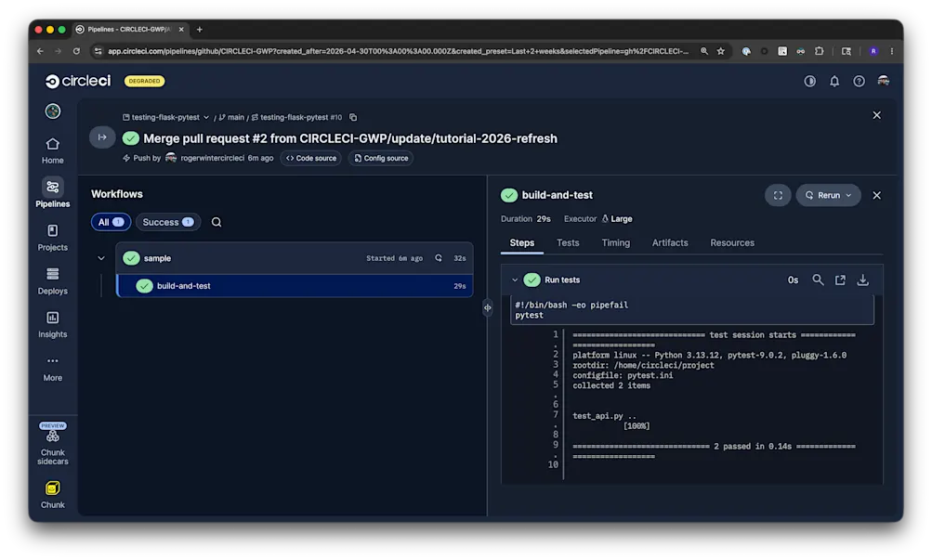Viewport: 932px width, 560px height.
Task: Click 'collected 2 items' output line
Action: click(x=611, y=385)
